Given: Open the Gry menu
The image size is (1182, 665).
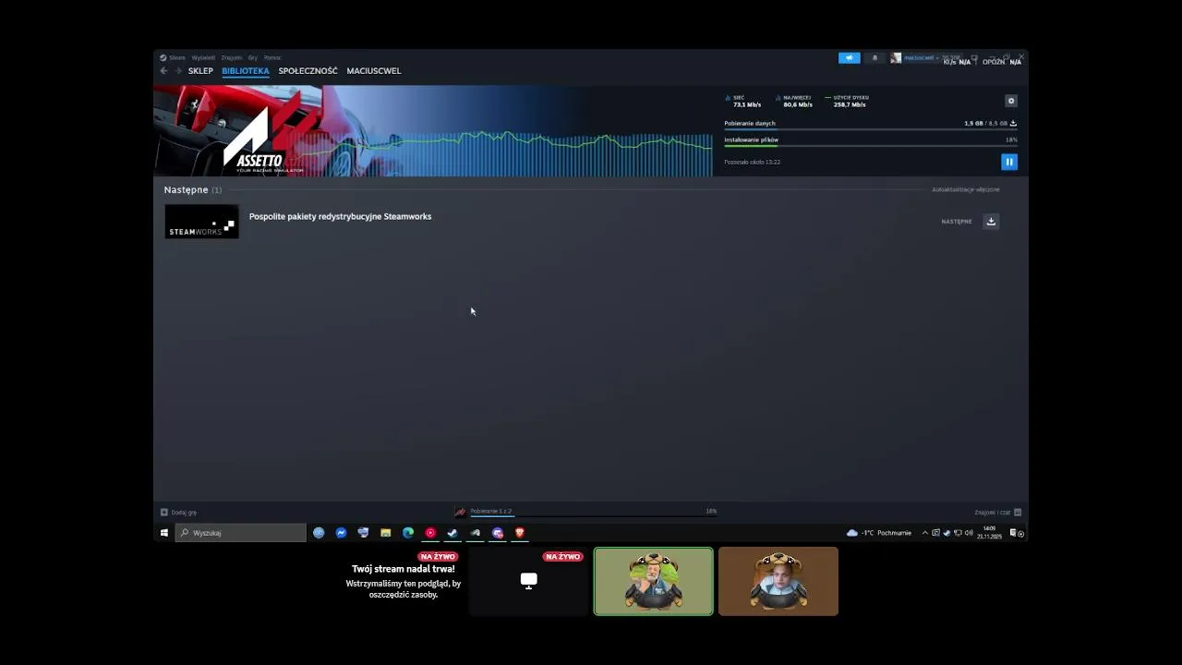Looking at the screenshot, I should (x=253, y=57).
